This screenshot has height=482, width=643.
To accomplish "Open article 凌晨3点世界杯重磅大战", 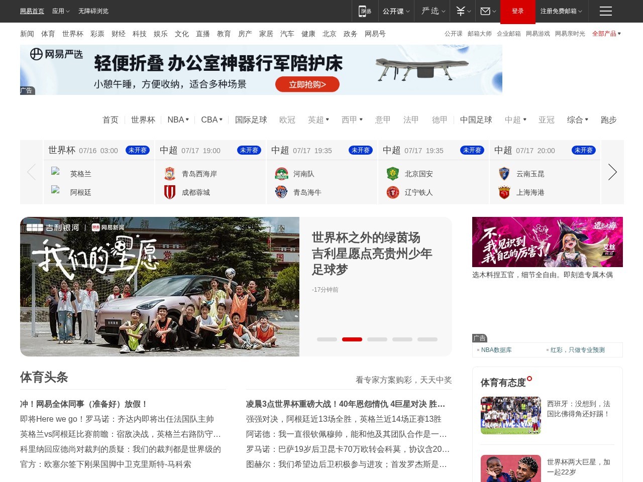I will (346, 404).
